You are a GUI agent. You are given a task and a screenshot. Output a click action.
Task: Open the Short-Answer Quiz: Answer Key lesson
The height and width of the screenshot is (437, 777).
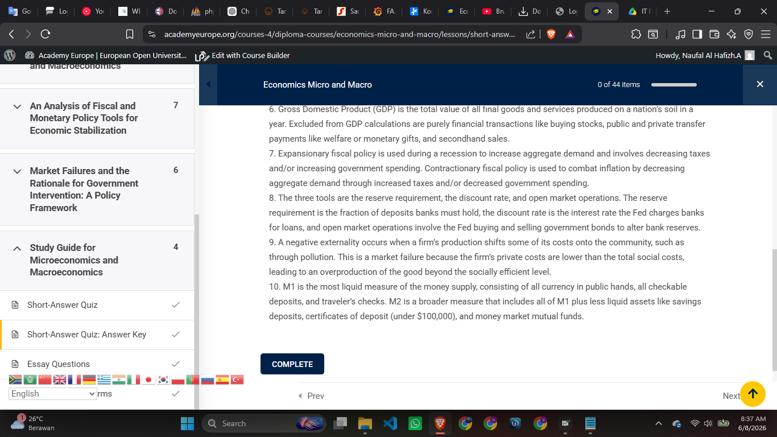click(x=86, y=335)
